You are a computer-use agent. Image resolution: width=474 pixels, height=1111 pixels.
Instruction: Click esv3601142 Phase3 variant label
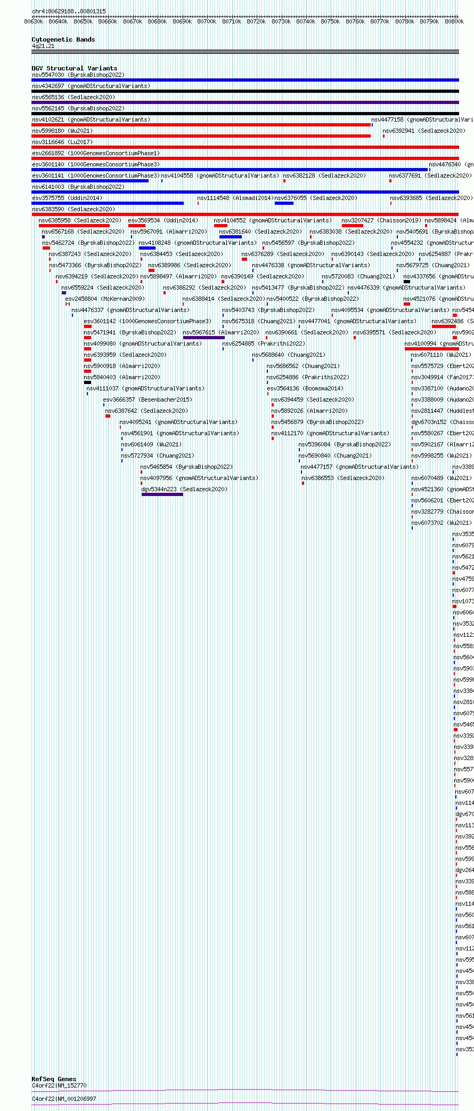coord(148,321)
